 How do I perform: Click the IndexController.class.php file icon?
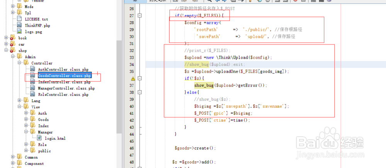point(33,82)
